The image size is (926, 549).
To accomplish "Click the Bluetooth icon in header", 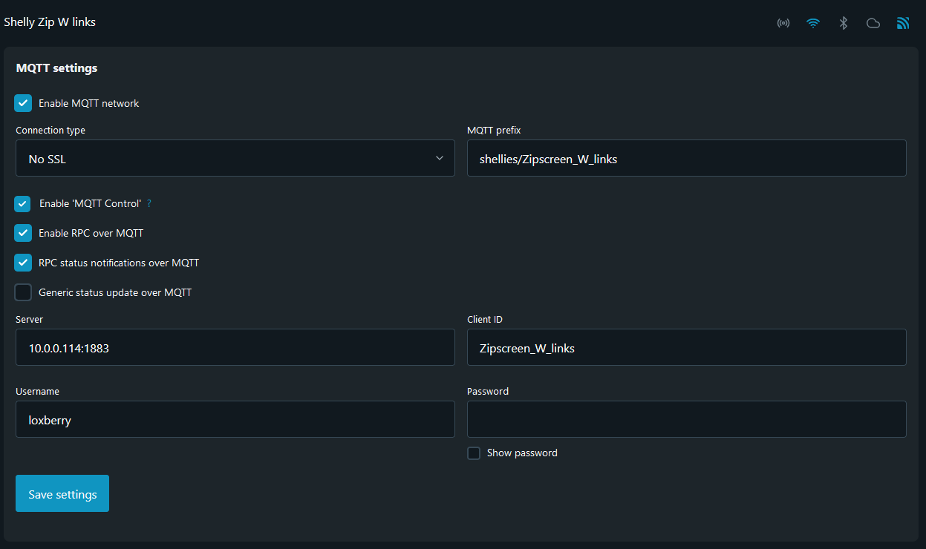I will (x=844, y=23).
